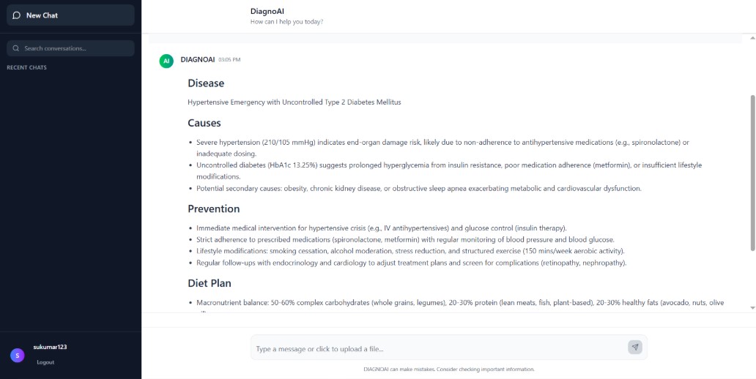Click the scrollbar's down arrow
The width and height of the screenshot is (756, 379).
pyautogui.click(x=752, y=308)
